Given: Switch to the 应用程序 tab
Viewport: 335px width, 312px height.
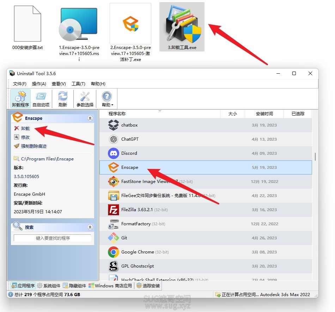Looking at the screenshot, I should tap(23, 286).
